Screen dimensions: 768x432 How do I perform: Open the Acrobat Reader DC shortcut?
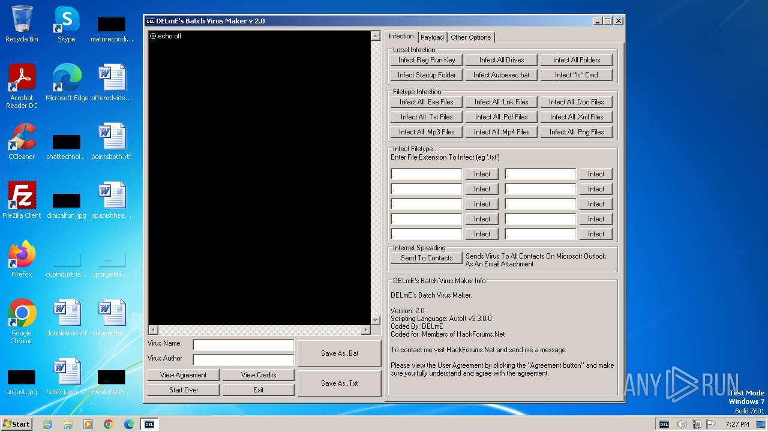pyautogui.click(x=22, y=86)
